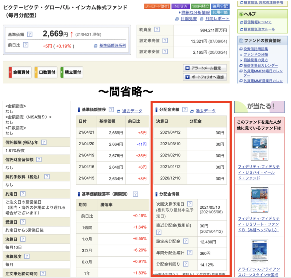291x278 pixels.
Task: Open フィデリティ・USハイ・イールド・ファンド link
Action: point(259,172)
